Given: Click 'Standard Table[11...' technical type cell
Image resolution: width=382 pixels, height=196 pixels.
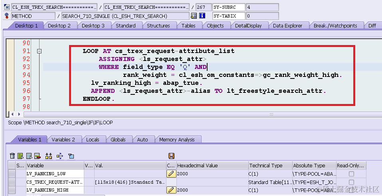Looking at the screenshot, I should pyautogui.click(x=270, y=182).
